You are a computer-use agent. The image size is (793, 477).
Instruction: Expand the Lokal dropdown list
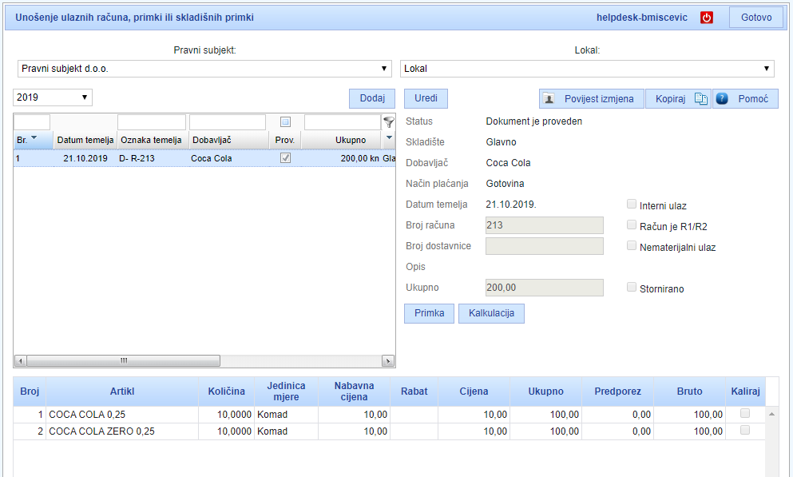click(587, 69)
